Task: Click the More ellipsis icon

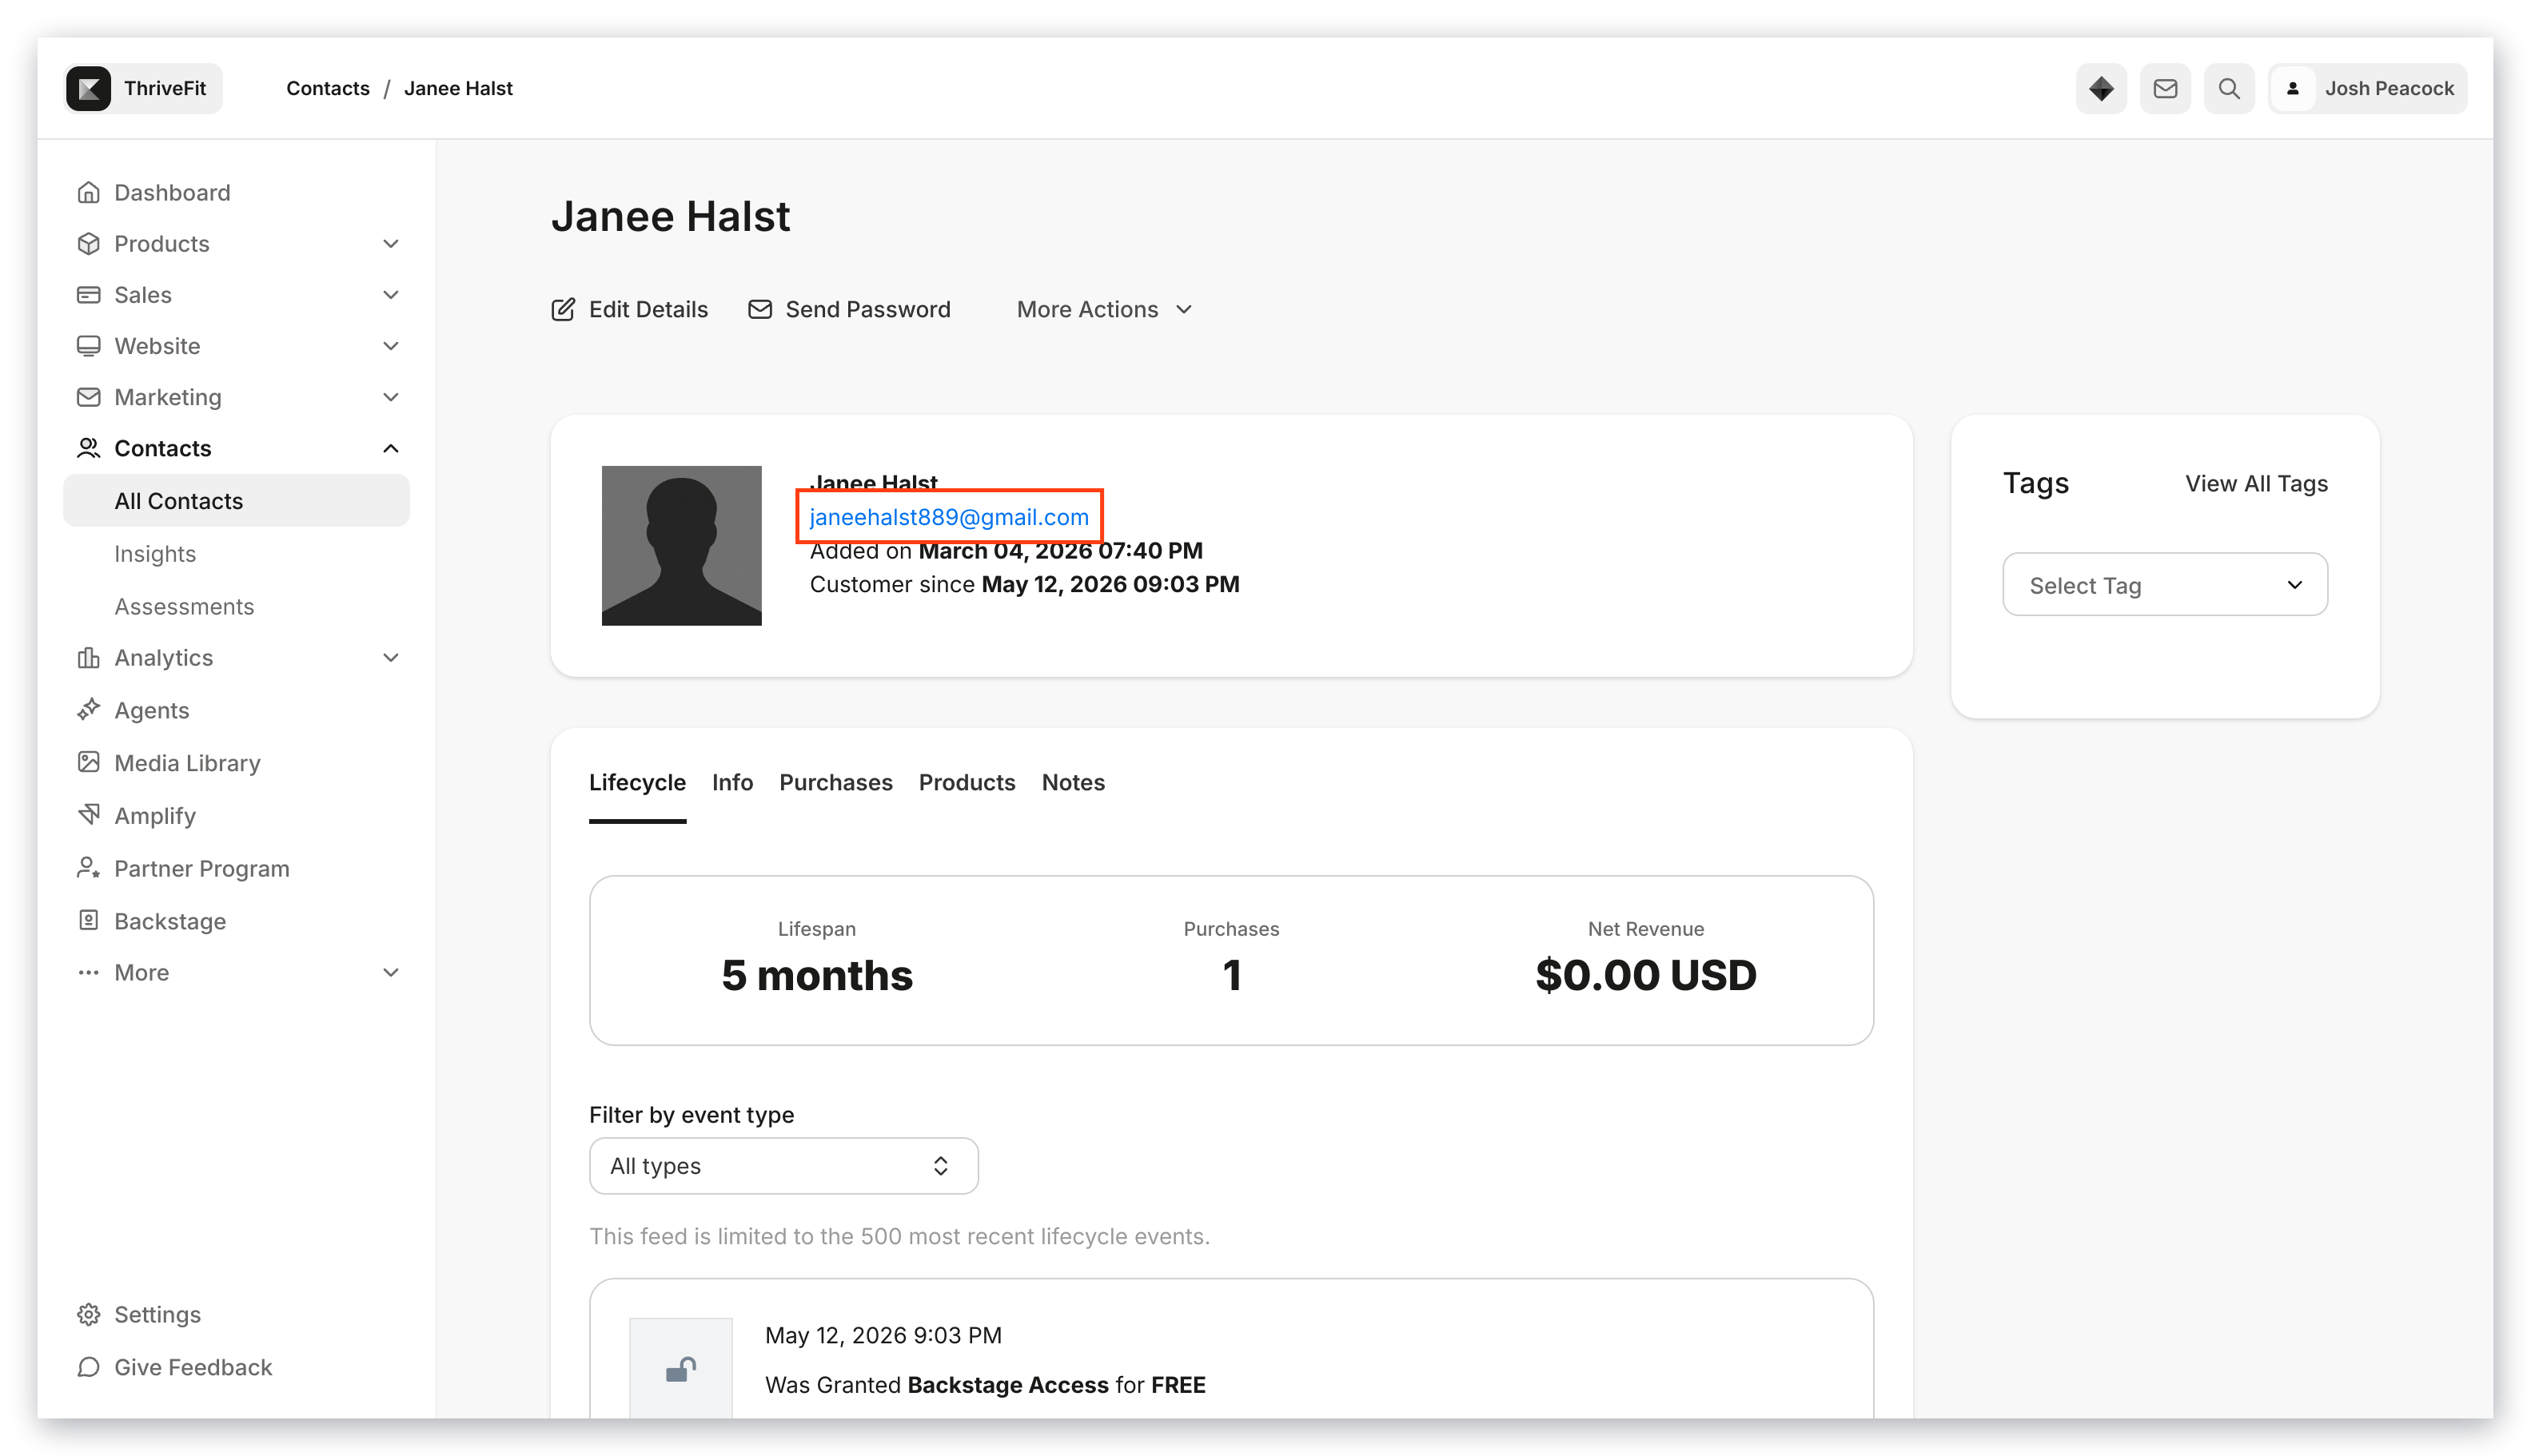Action: (88, 972)
